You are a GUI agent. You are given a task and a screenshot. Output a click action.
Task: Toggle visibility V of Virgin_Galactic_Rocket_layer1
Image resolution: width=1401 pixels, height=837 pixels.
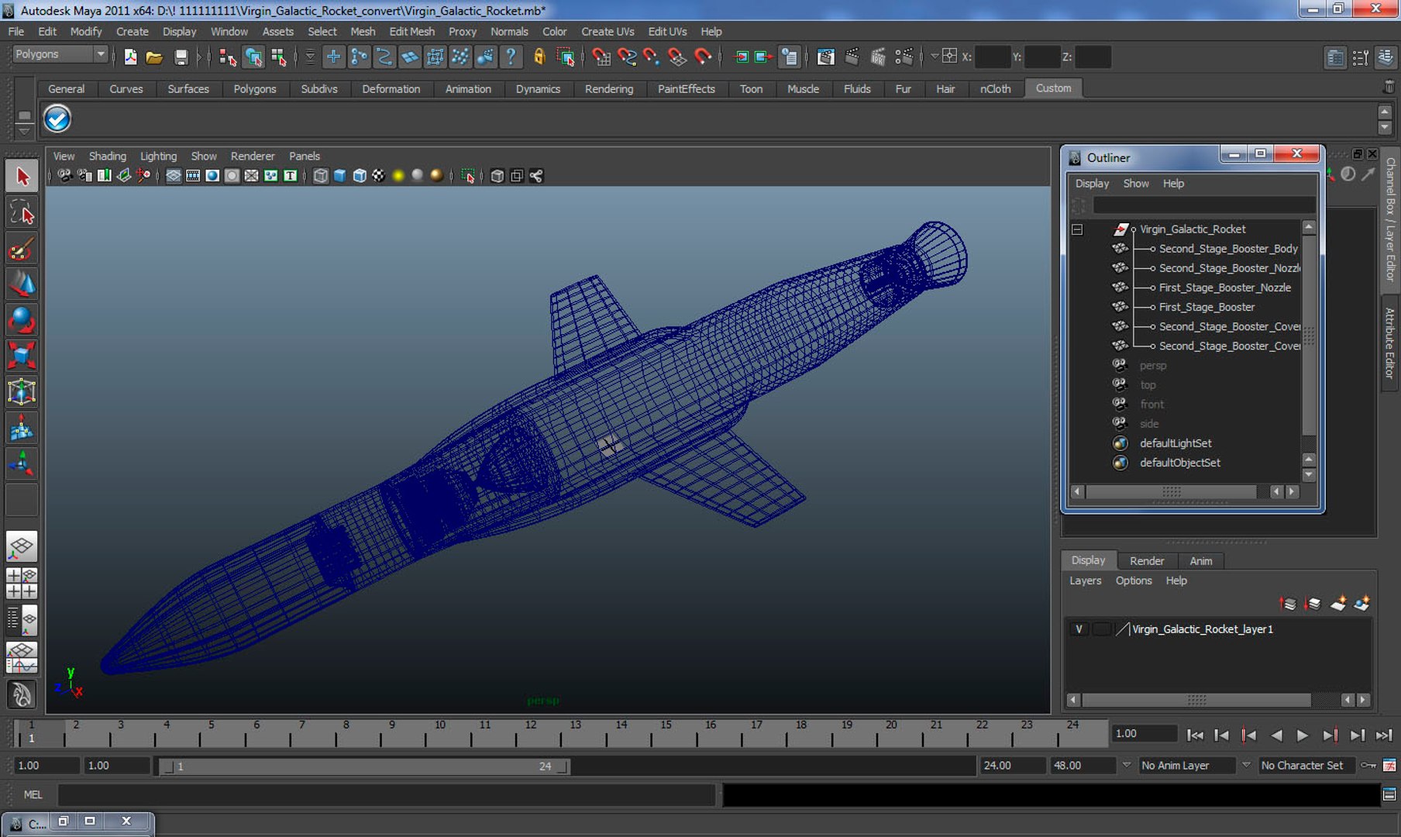1079,629
